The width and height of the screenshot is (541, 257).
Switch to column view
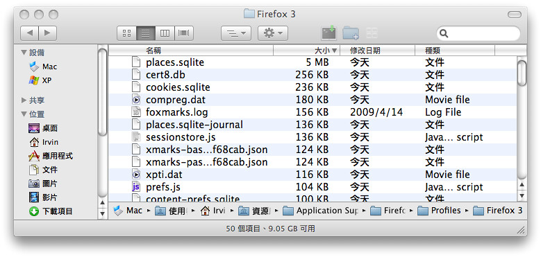click(x=165, y=33)
